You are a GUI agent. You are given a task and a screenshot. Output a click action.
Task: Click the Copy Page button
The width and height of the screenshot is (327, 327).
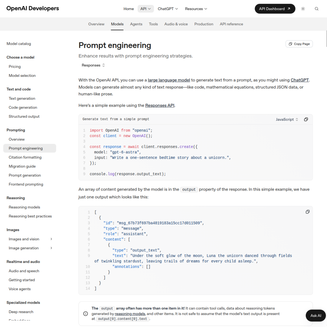coord(299,44)
